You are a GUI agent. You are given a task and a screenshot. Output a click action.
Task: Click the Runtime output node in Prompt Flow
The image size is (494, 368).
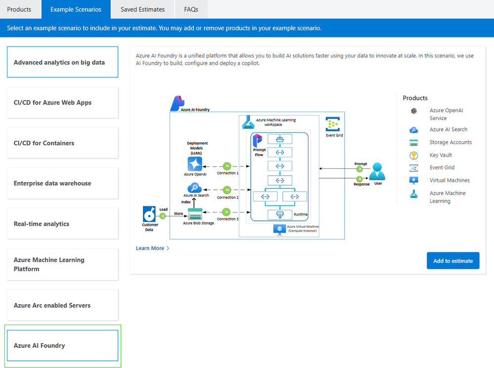280,215
